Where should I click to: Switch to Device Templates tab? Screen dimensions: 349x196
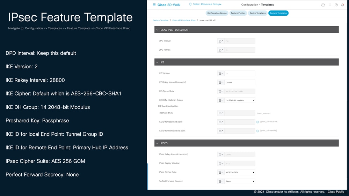point(257,13)
